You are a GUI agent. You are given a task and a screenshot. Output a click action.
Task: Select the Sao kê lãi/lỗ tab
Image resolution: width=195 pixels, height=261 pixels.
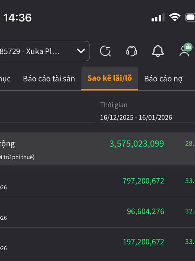(110, 79)
